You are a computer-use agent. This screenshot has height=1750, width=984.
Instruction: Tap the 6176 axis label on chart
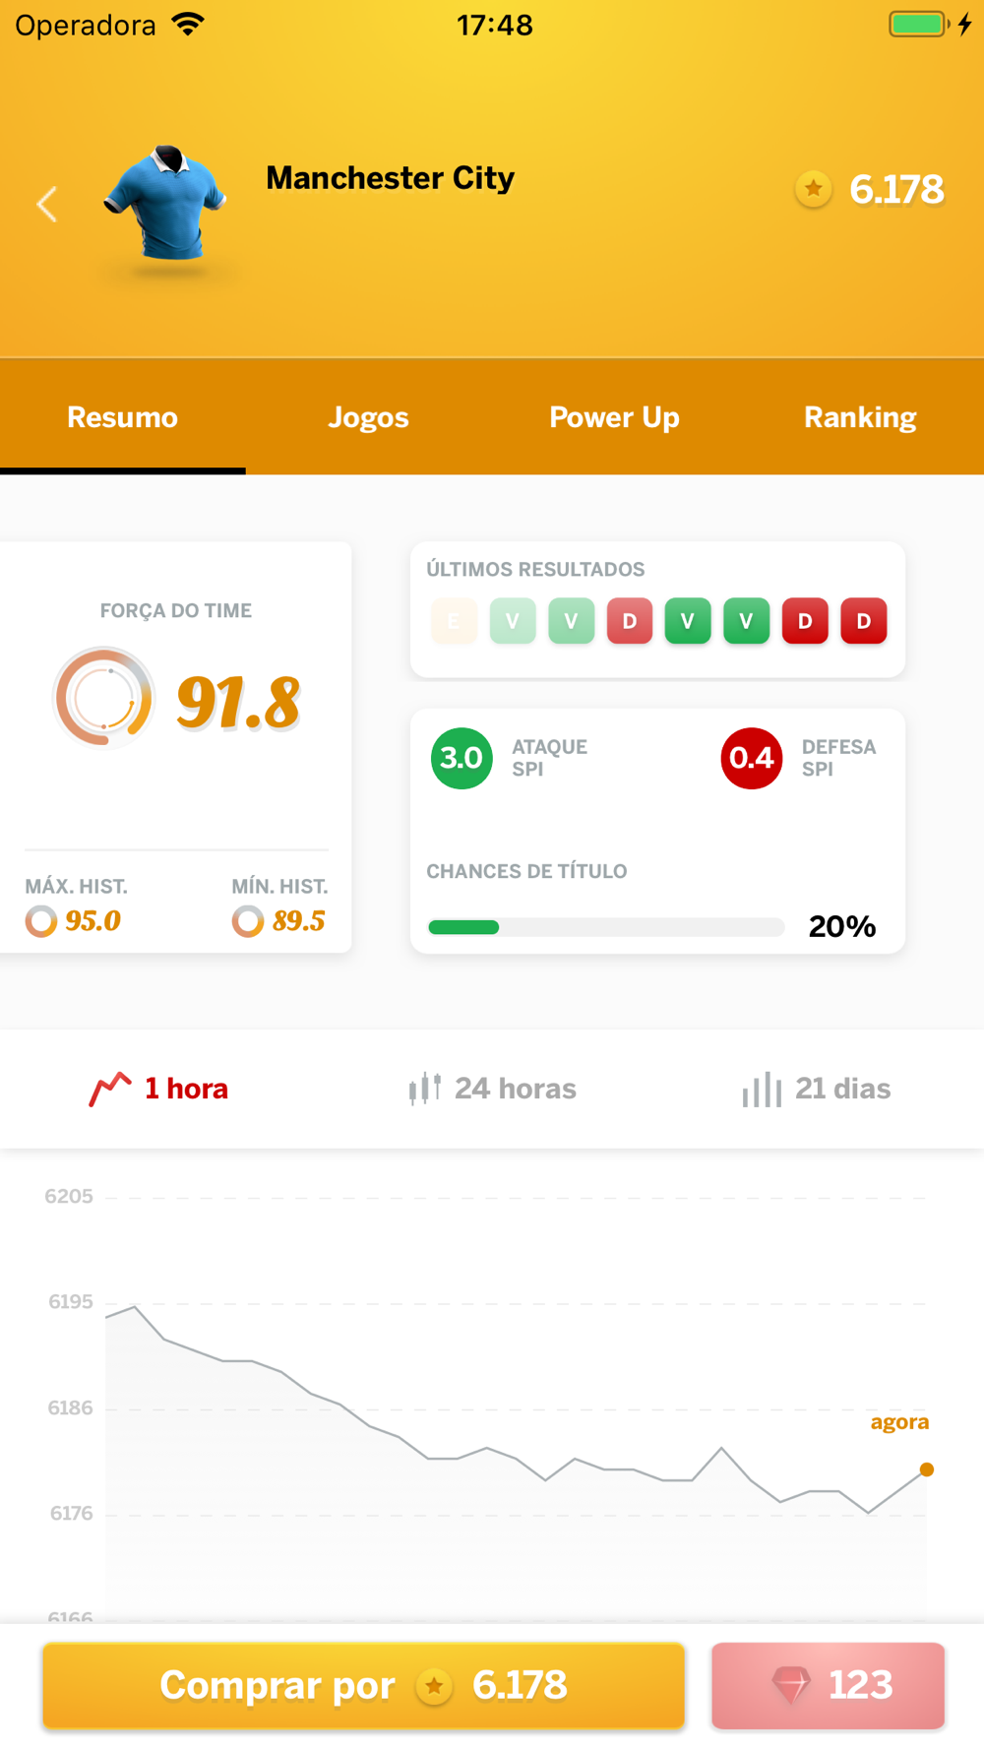[x=72, y=1514]
